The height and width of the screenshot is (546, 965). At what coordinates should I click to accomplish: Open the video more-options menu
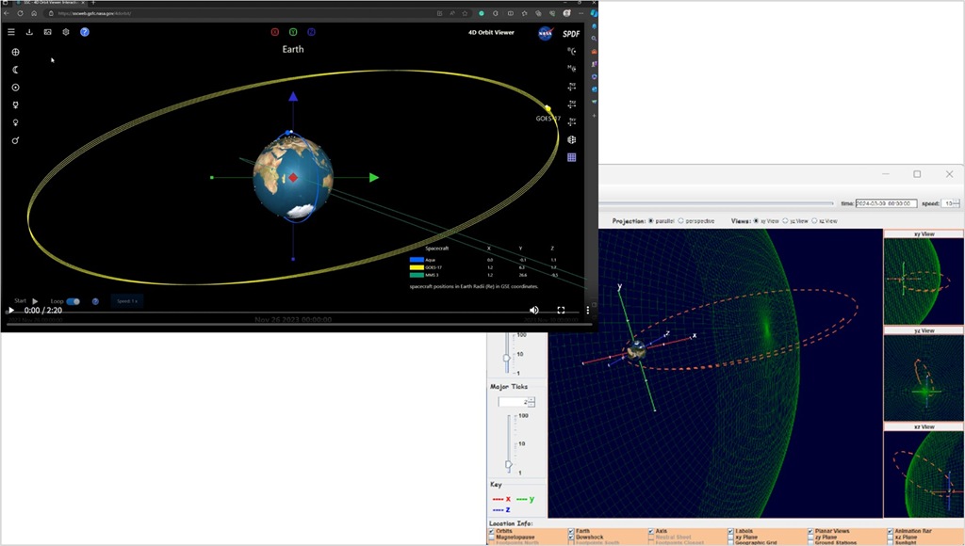[587, 310]
